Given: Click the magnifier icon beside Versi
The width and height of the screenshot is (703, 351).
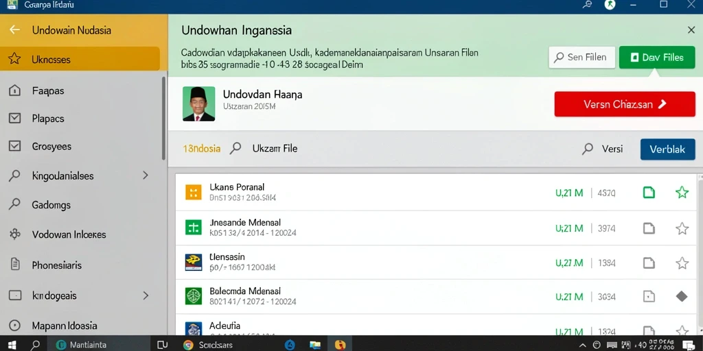Looking at the screenshot, I should [x=588, y=149].
